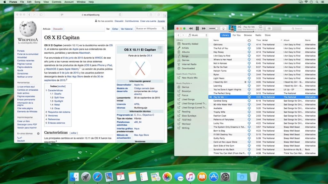The width and height of the screenshot is (328, 184).
Task: Follow the Crear una cuenta link
Action: tap(148, 21)
